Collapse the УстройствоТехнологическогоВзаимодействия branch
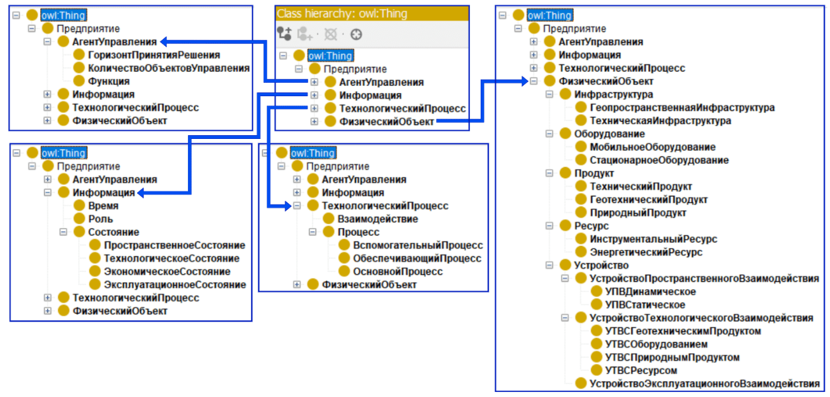 coord(565,317)
